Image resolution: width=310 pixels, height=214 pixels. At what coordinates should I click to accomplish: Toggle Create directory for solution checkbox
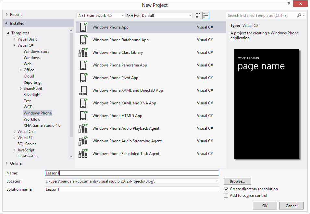tap(226, 189)
